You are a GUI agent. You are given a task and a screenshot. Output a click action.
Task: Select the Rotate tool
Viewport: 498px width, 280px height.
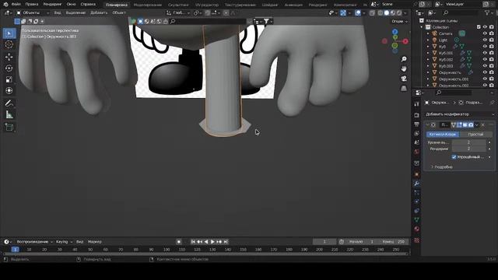(9, 68)
